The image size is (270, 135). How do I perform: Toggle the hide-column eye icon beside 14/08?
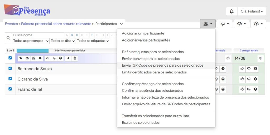click(261, 58)
